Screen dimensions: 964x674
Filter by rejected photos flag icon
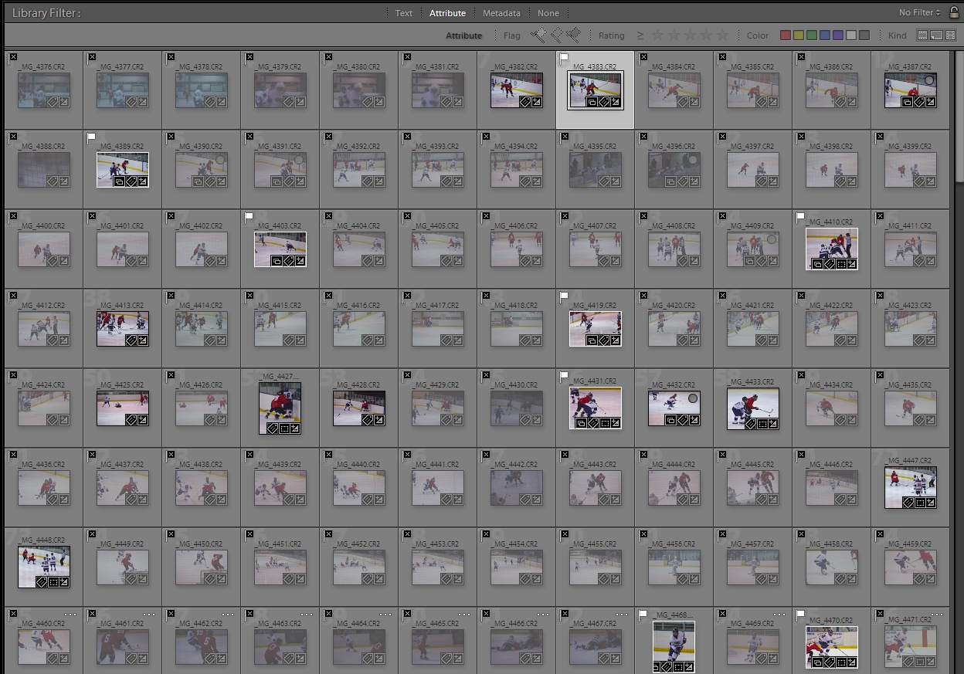(573, 35)
